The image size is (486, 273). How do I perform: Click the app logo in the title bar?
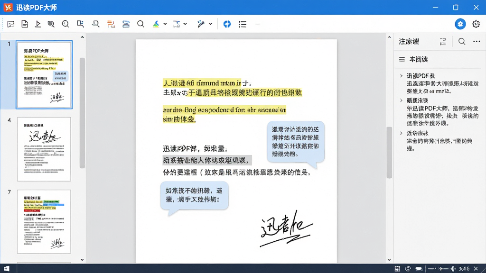[8, 8]
